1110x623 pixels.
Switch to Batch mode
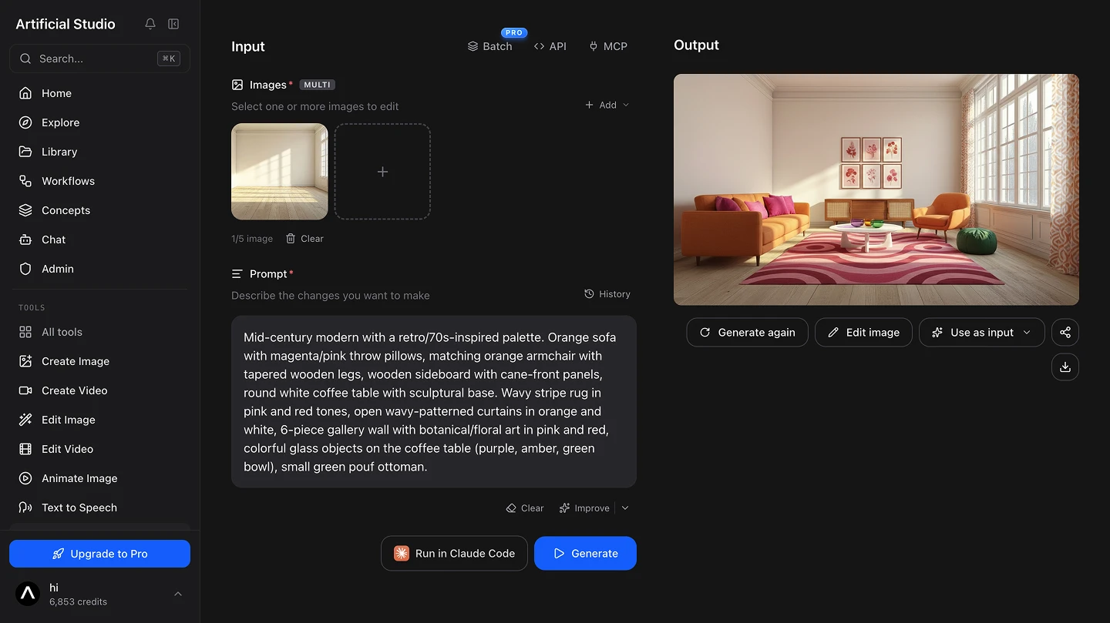(x=489, y=46)
